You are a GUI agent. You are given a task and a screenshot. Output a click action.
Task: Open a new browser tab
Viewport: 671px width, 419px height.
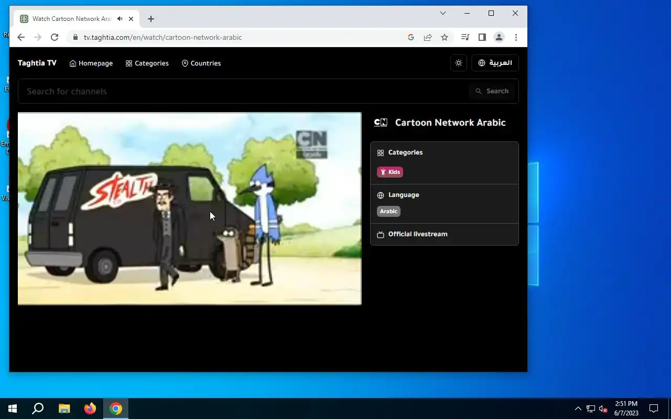151,19
